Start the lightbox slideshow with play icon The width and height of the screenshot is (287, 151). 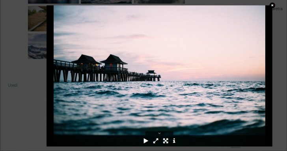coord(146,141)
